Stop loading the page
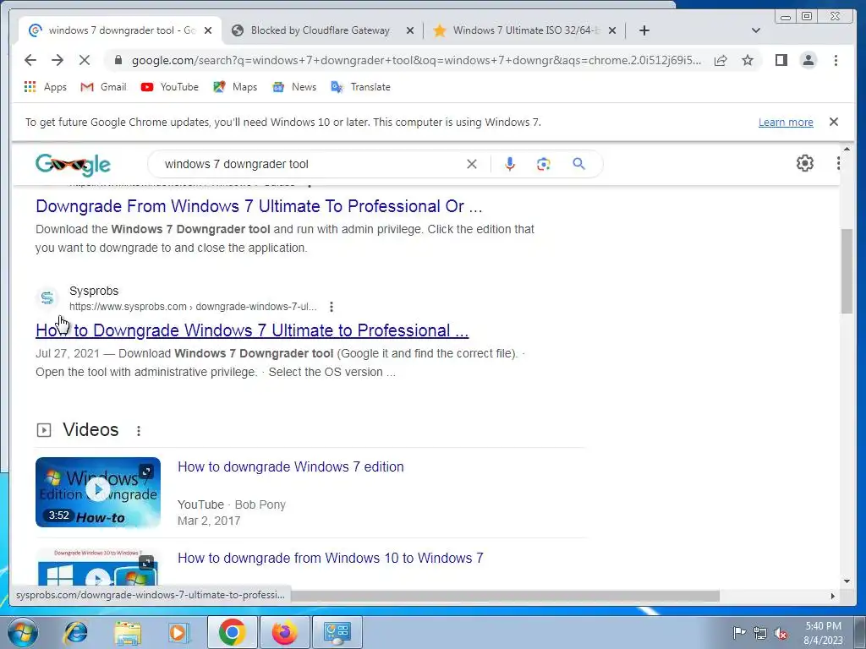 [85, 60]
